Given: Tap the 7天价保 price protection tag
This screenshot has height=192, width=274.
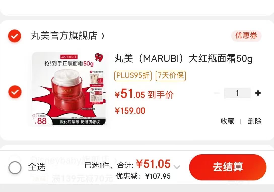Looking at the screenshot, I should 170,76.
